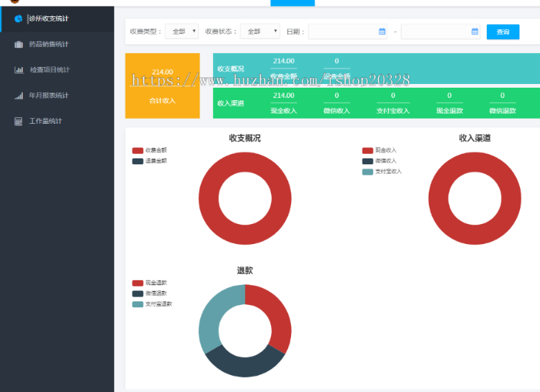Open the start date calendar icon

click(382, 32)
